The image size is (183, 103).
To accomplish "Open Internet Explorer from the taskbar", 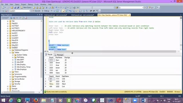I will 11,100.
